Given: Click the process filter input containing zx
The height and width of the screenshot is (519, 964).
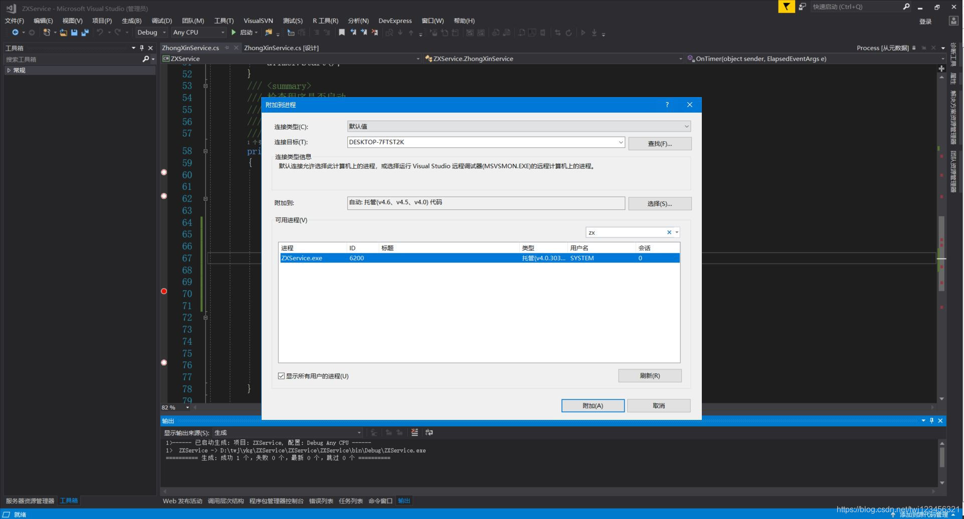Looking at the screenshot, I should 626,232.
